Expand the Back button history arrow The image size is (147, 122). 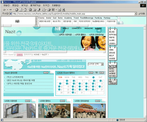pyautogui.click(x=7, y=10)
